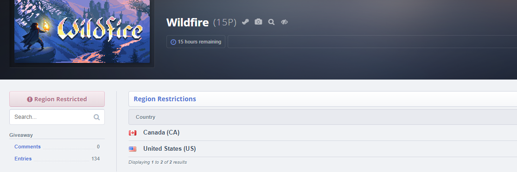This screenshot has height=172, width=517.
Task: Focus the Search... input field
Action: tap(57, 117)
